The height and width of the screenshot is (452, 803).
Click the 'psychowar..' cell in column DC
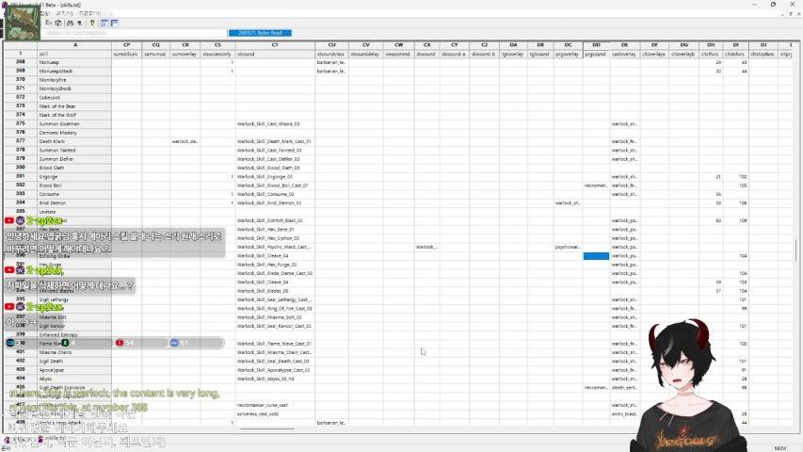pyautogui.click(x=568, y=247)
